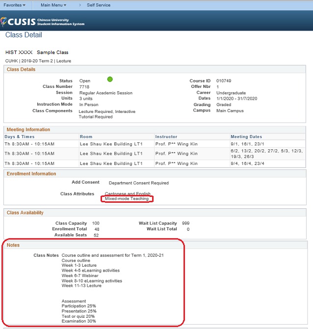Expand the Main Menu dropdown
Viewport: 313px width, 329px height.
[x=53, y=5]
